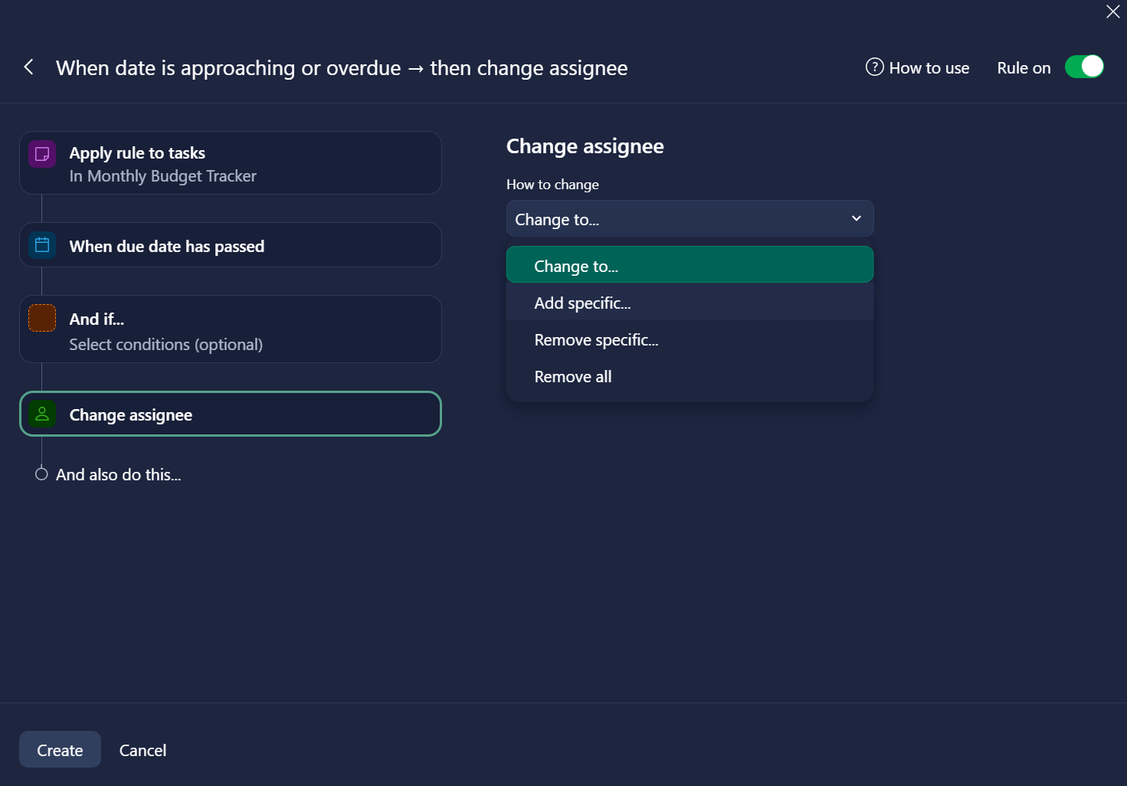1127x786 pixels.
Task: Close the rule dialog with X
Action: (x=1112, y=11)
